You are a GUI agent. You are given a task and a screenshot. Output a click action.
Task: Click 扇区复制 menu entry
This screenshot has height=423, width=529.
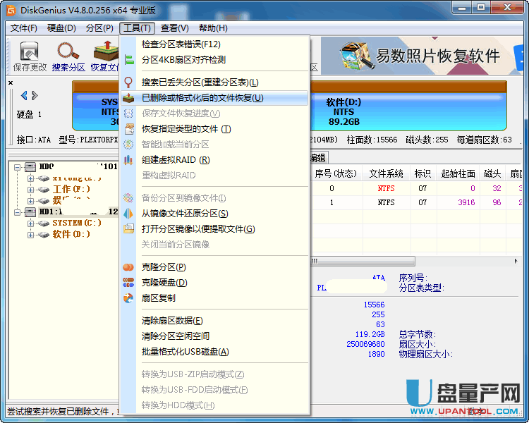pyautogui.click(x=158, y=298)
